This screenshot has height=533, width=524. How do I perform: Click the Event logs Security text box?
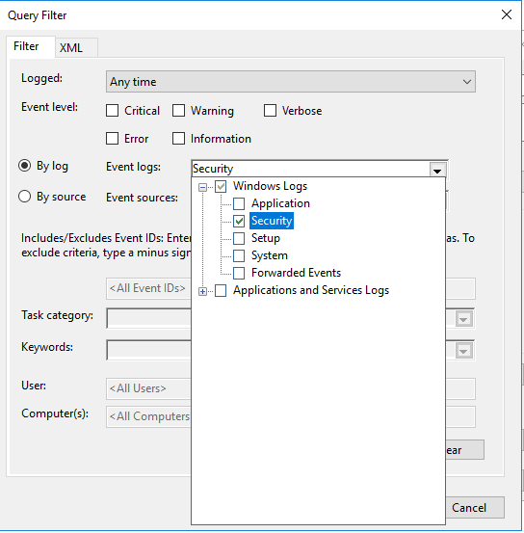click(x=310, y=169)
